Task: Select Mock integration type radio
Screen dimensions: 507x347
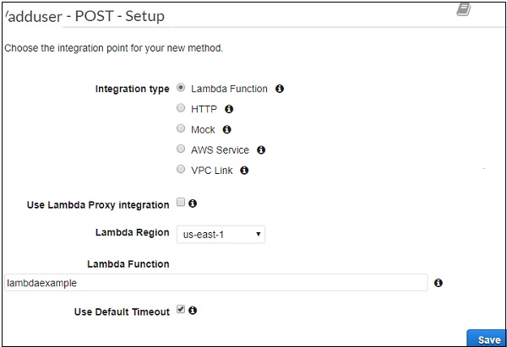Action: [x=181, y=129]
